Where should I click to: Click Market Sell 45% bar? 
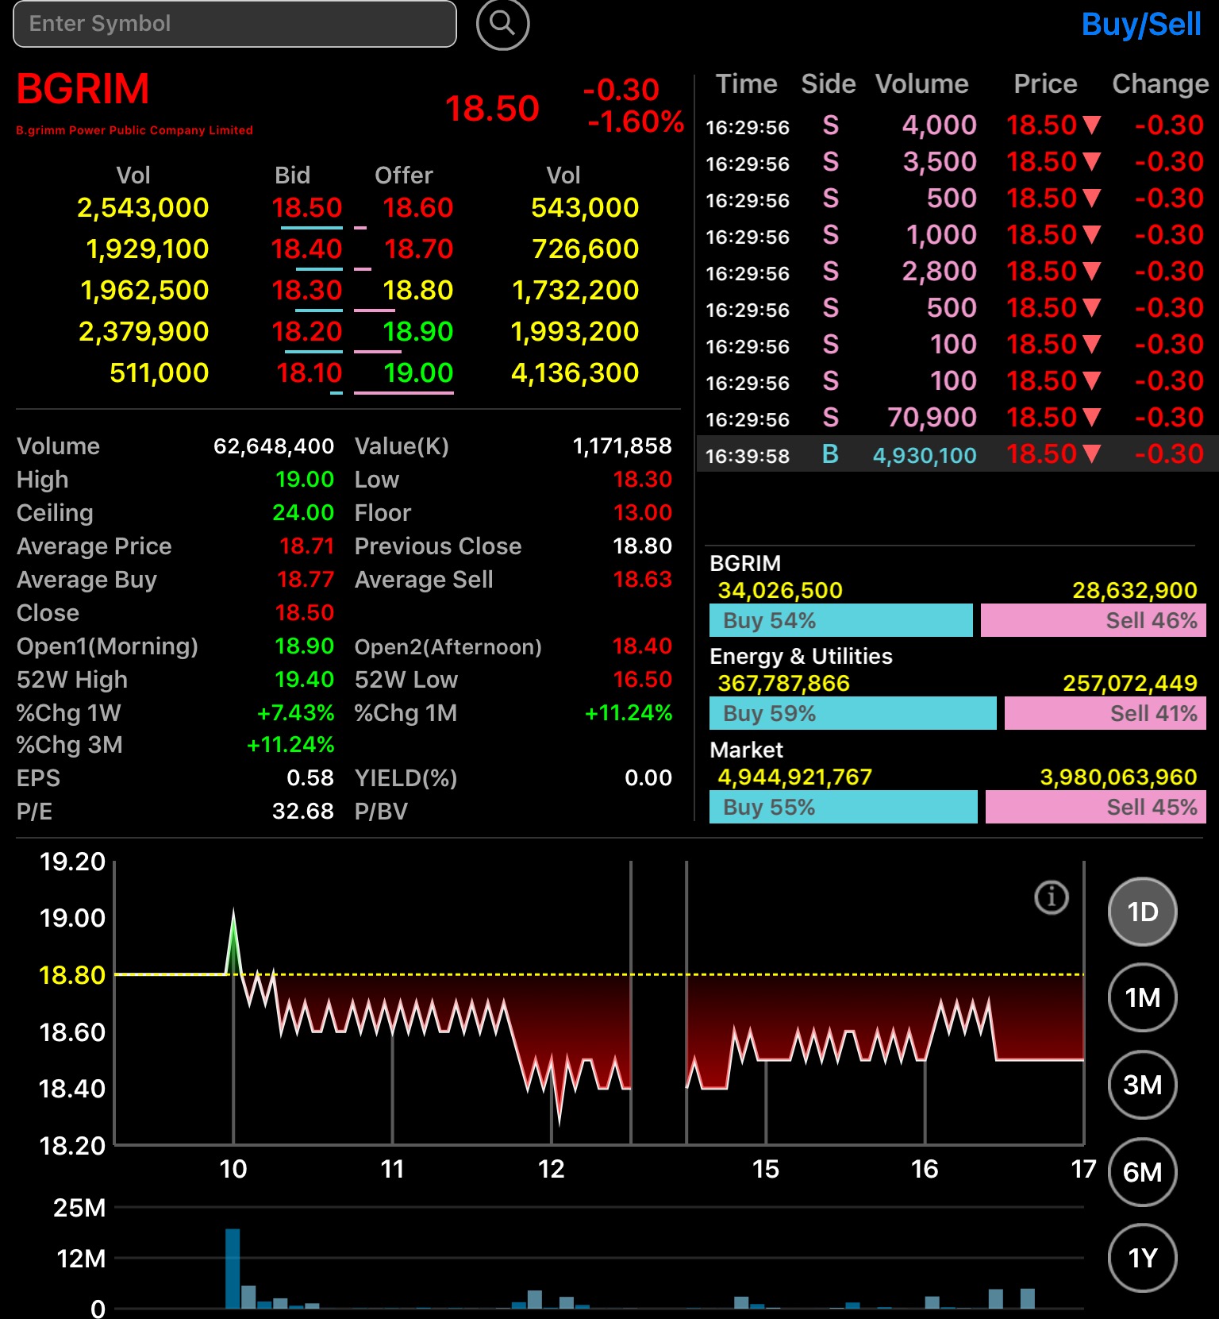[1096, 807]
